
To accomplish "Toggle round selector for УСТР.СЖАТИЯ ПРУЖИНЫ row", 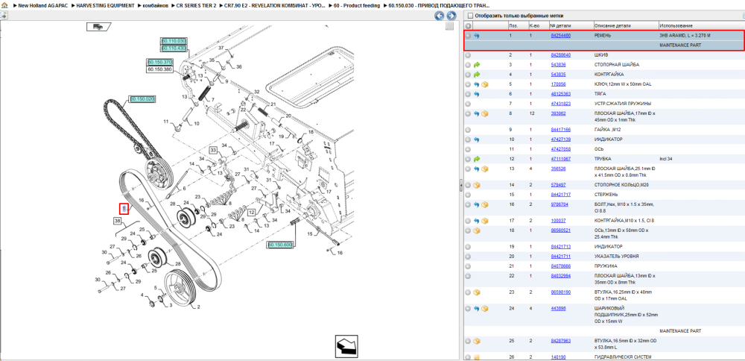I will point(468,104).
